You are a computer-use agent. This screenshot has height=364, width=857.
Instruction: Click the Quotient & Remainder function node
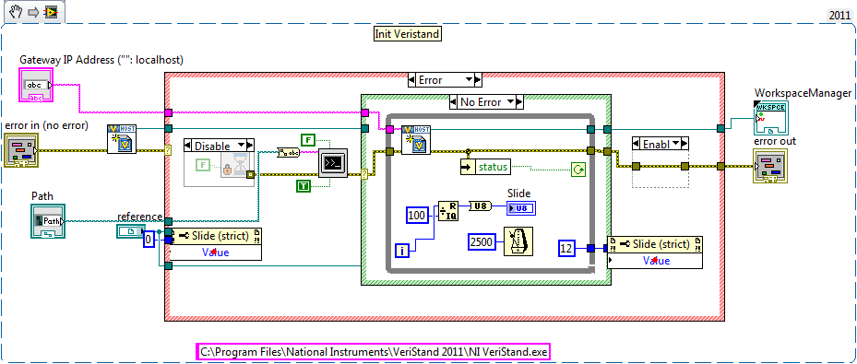pyautogui.click(x=447, y=211)
